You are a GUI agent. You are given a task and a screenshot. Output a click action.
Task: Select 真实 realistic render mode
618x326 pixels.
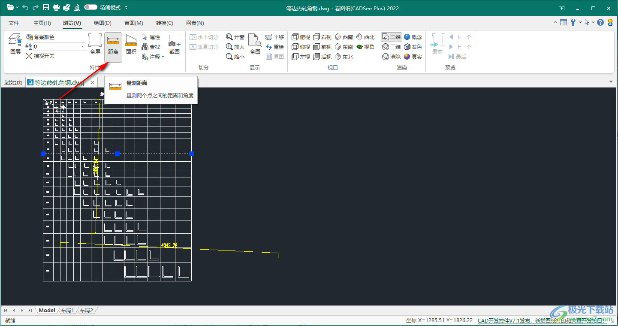[413, 57]
